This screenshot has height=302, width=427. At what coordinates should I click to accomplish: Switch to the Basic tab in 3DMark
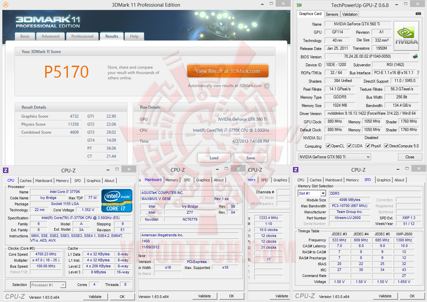coord(25,36)
